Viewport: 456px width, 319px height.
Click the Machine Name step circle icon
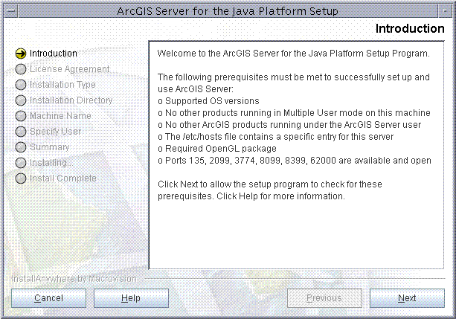pos(21,116)
